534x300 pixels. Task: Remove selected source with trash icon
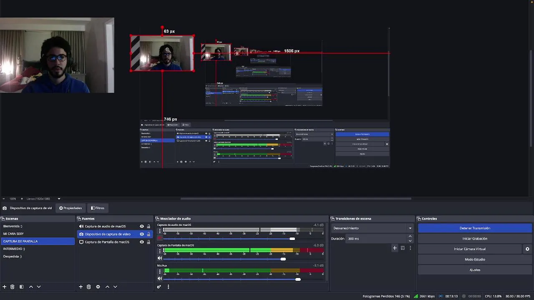88,287
